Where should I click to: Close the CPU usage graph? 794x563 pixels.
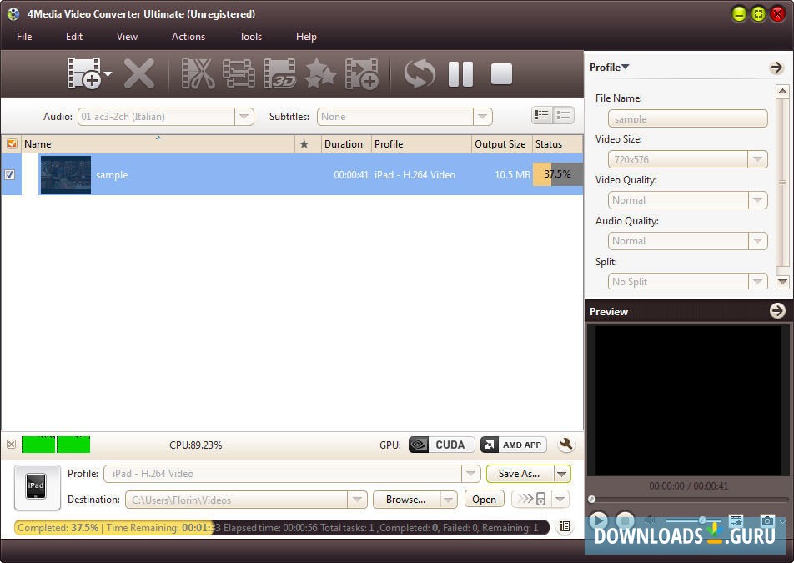(11, 444)
